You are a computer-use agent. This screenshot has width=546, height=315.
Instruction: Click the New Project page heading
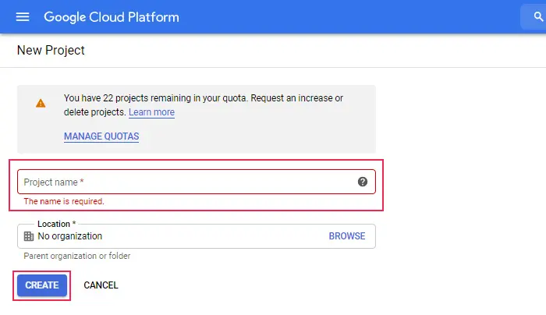[x=51, y=50]
